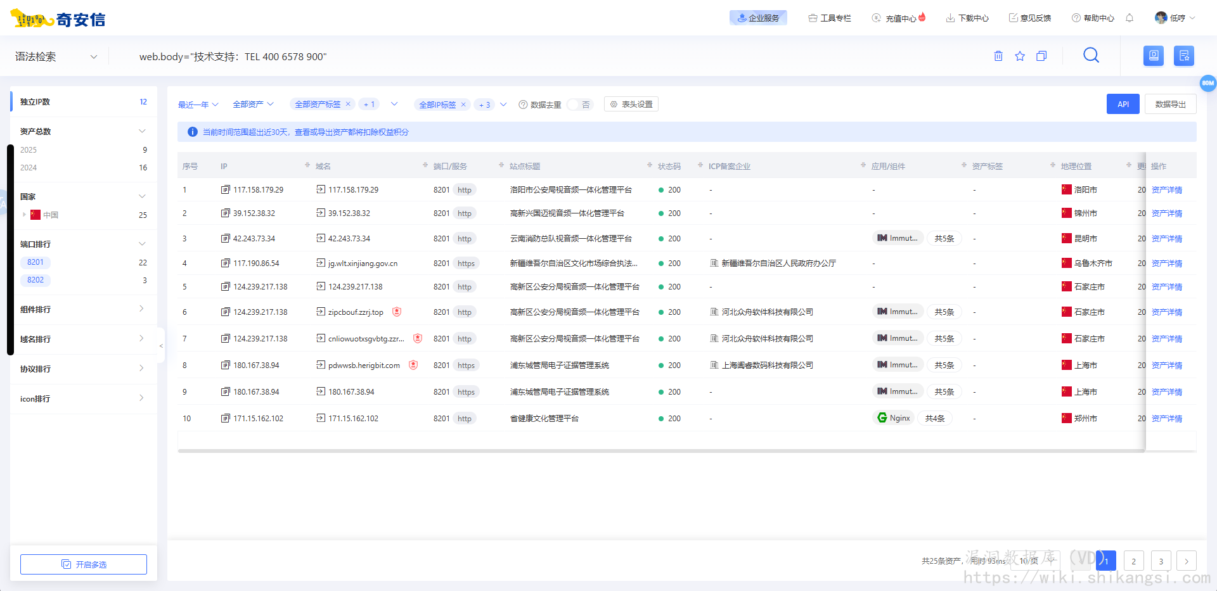Open the 充值中心 menu
The image size is (1217, 591).
point(899,18)
